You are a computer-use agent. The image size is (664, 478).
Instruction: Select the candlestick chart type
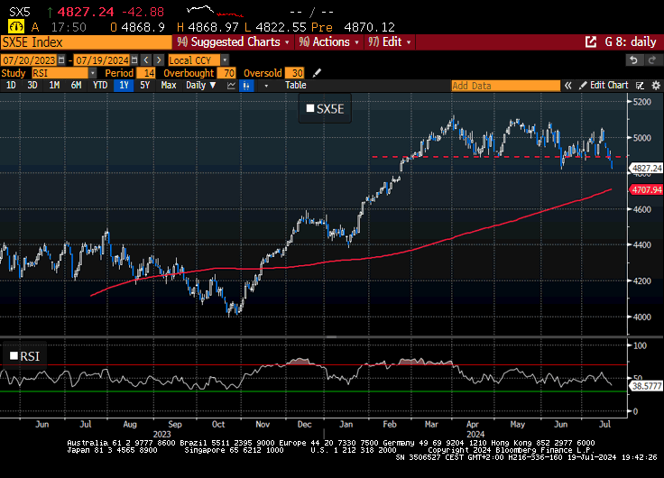[x=246, y=86]
